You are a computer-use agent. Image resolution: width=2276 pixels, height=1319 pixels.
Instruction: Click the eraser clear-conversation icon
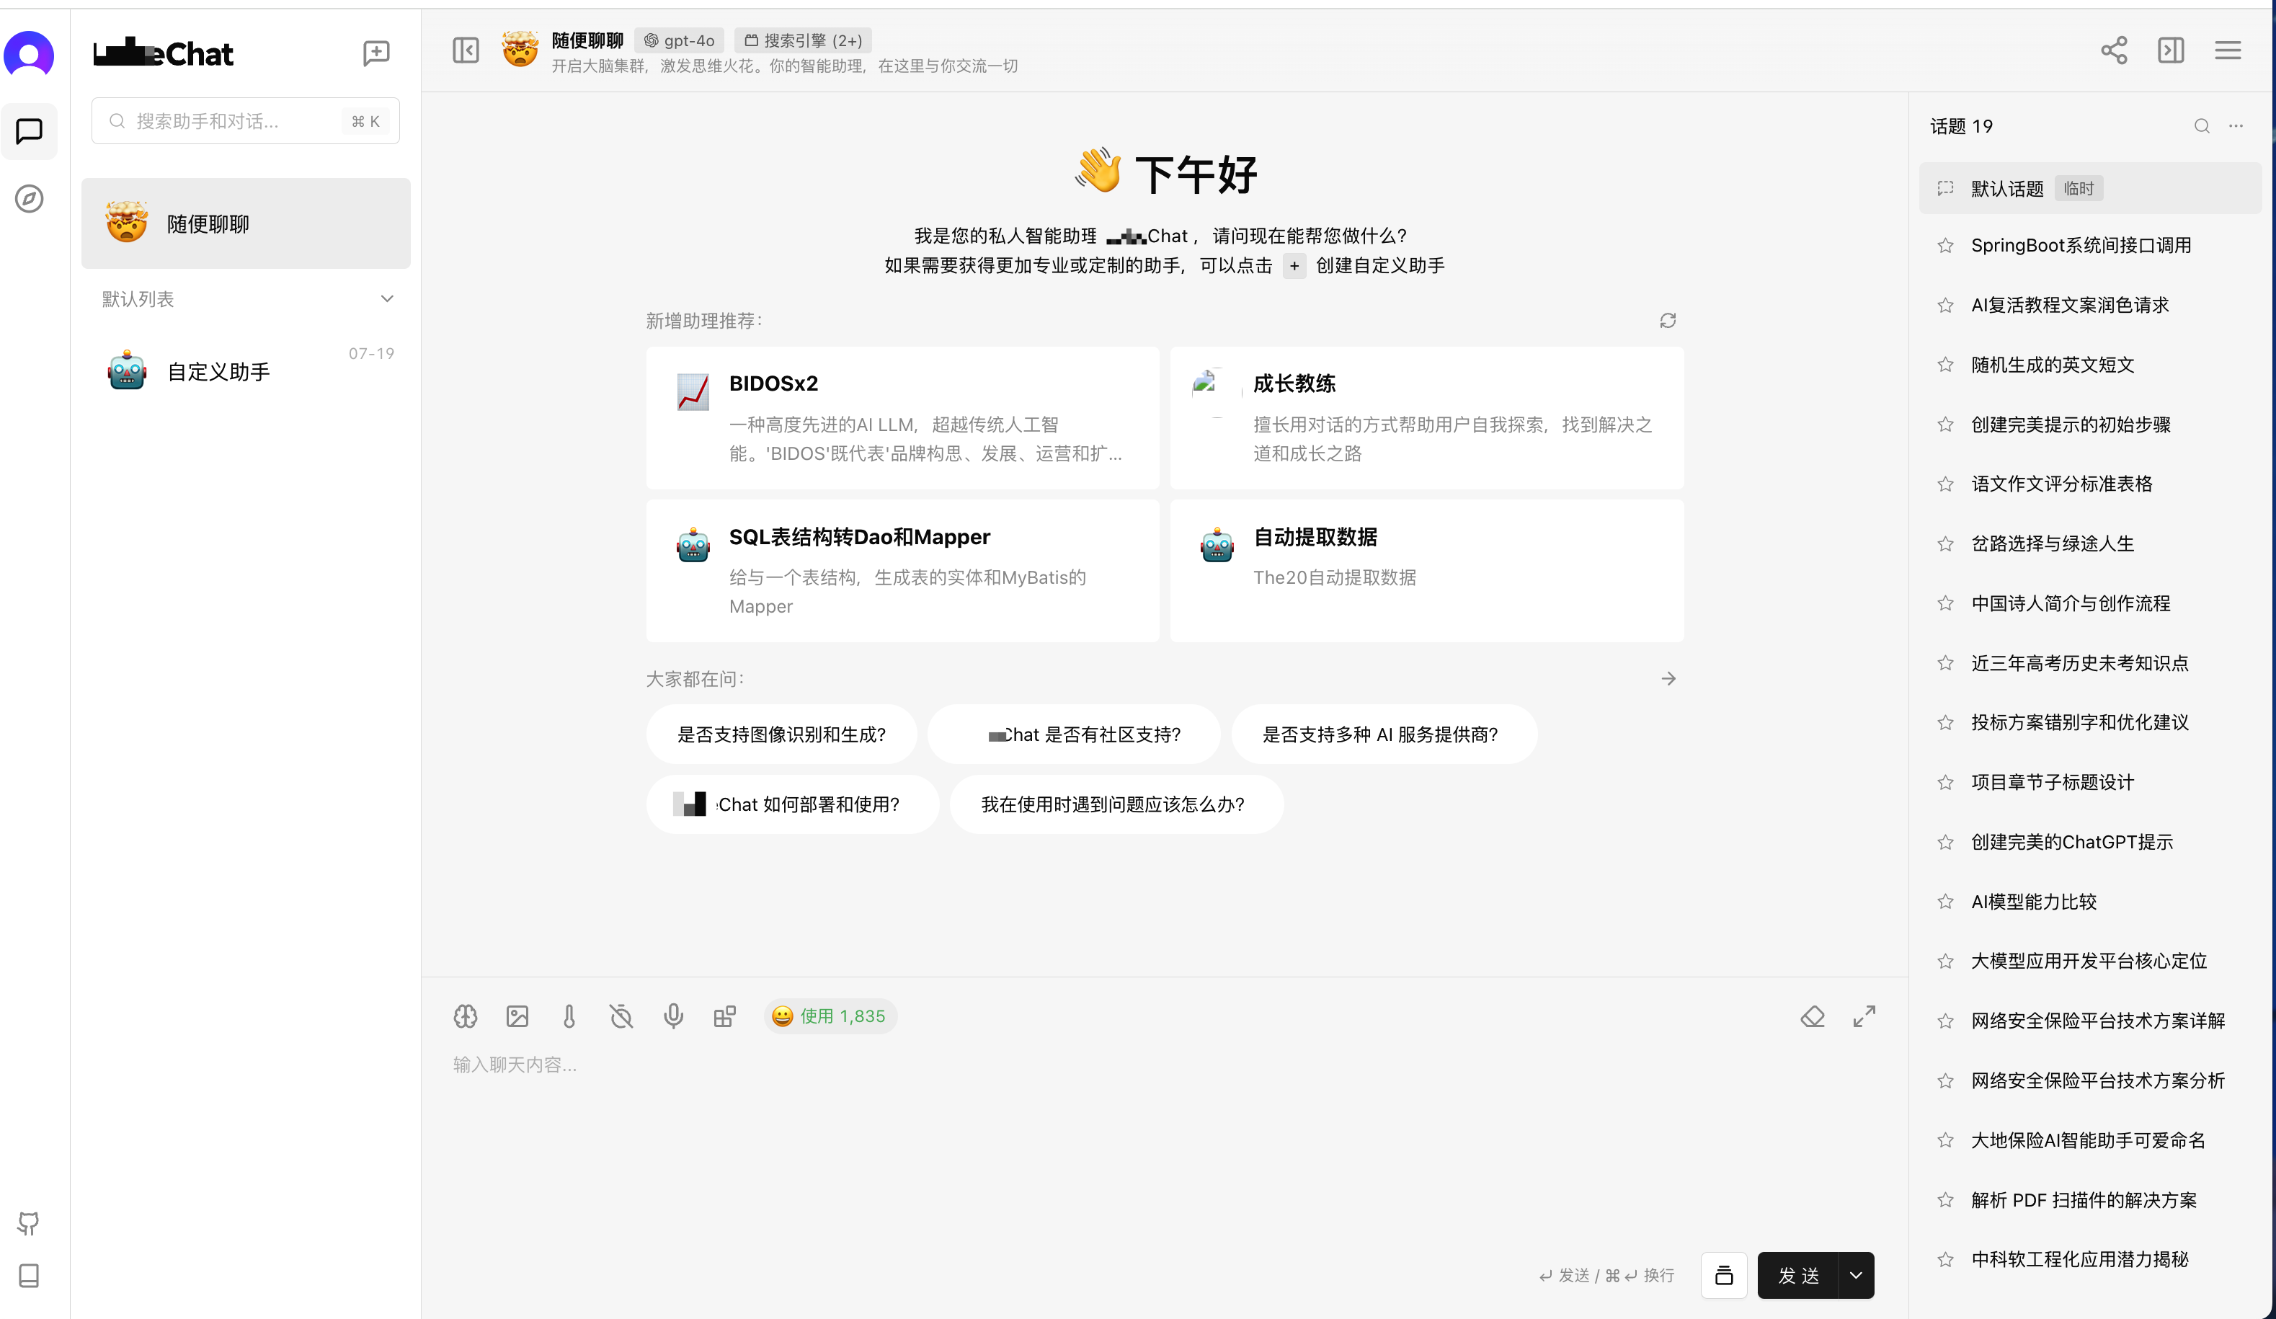pyautogui.click(x=1812, y=1016)
